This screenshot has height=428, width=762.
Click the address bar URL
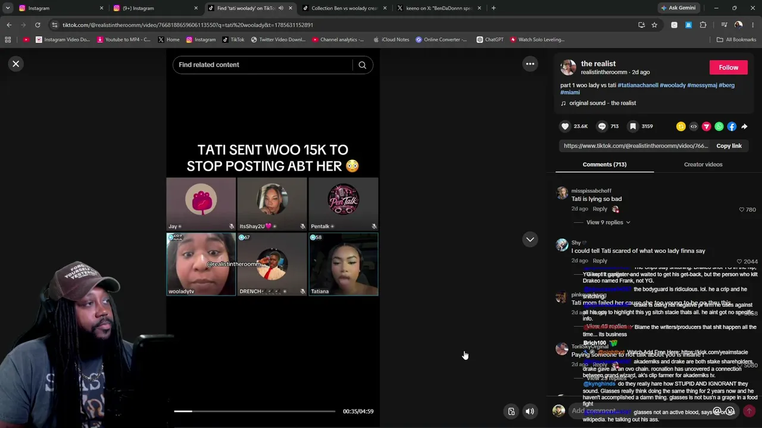tap(188, 25)
